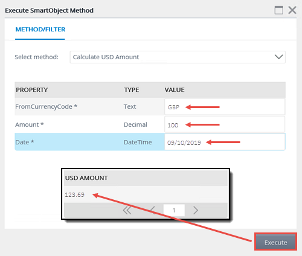Click the Execute button
This screenshot has width=302, height=256.
coord(275,242)
